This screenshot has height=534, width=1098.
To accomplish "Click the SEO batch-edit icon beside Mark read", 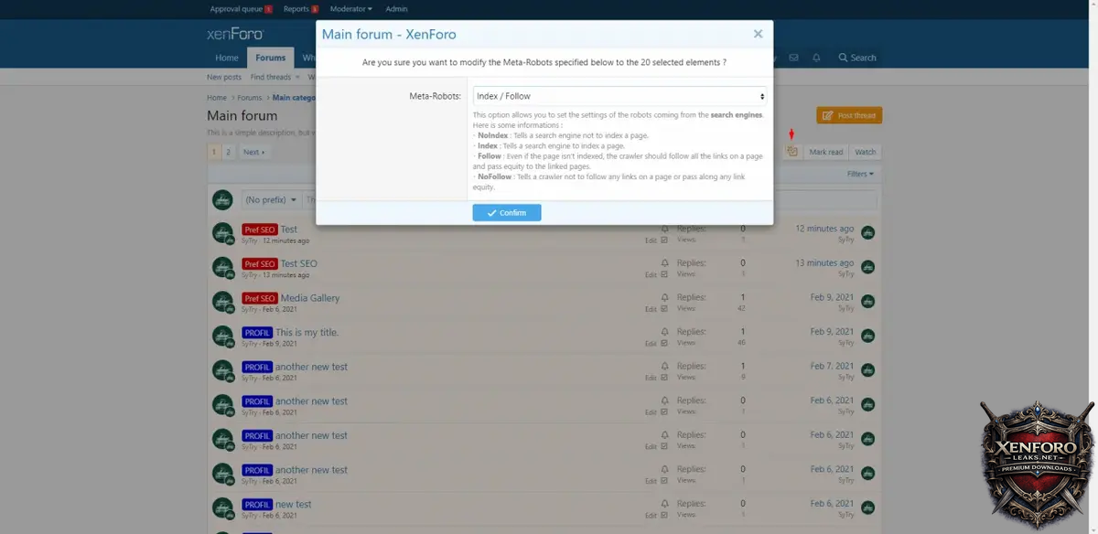I will point(792,152).
